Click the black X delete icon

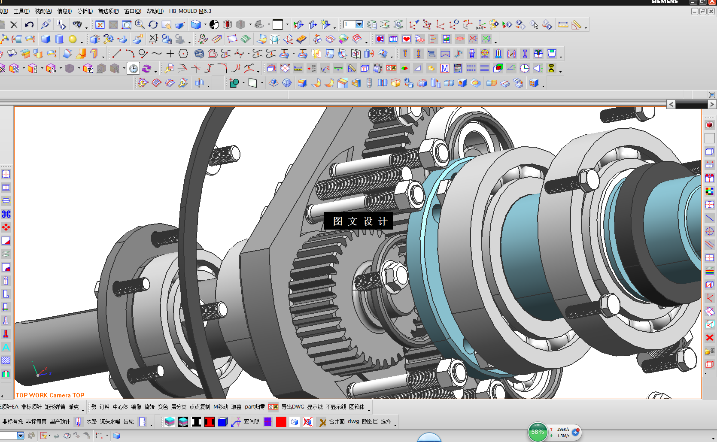pos(14,24)
